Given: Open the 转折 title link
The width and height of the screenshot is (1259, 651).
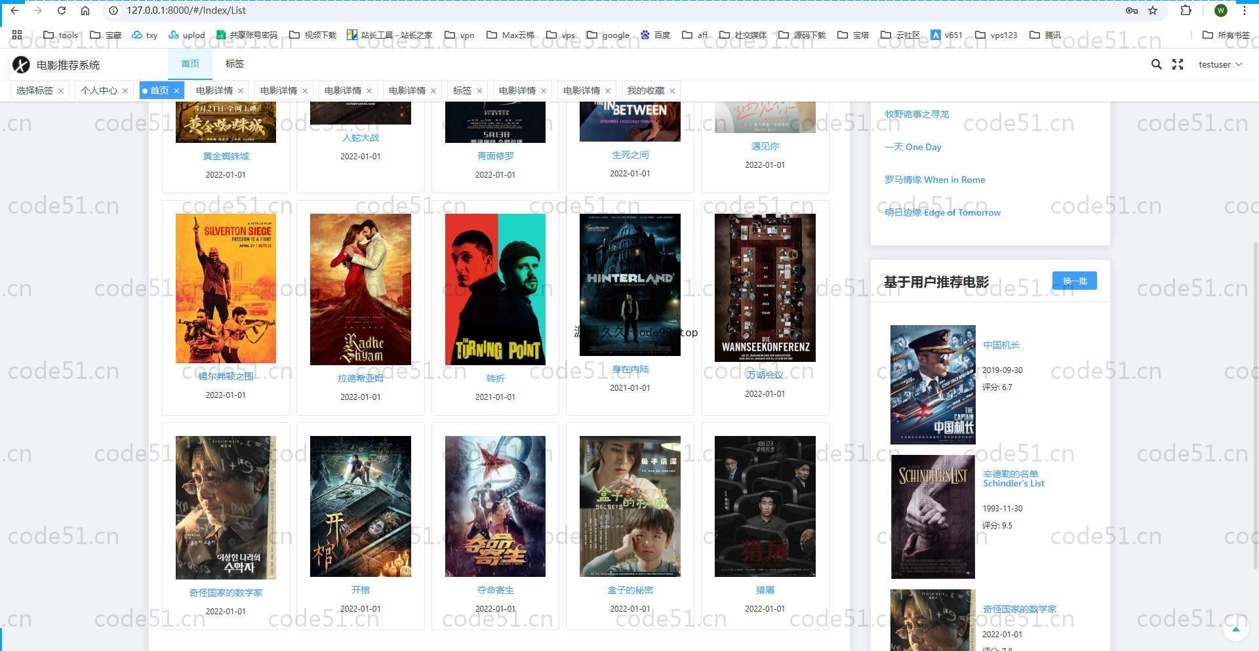Looking at the screenshot, I should pos(495,378).
